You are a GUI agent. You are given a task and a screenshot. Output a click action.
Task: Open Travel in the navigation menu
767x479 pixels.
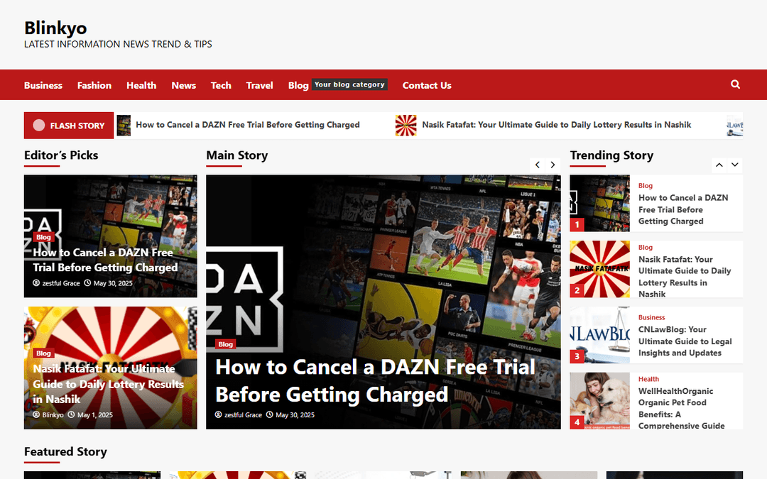pyautogui.click(x=259, y=86)
